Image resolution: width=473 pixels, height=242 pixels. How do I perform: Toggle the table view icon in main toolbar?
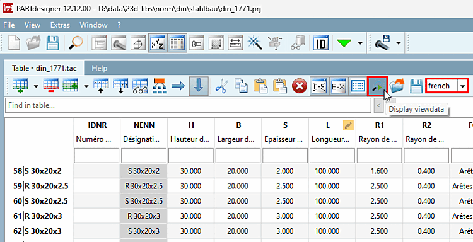(178, 43)
